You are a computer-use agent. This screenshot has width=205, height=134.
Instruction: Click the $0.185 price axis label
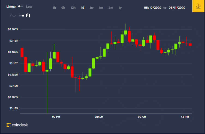pos(14,108)
